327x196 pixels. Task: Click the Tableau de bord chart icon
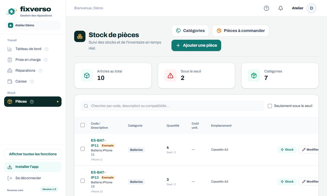click(10, 49)
